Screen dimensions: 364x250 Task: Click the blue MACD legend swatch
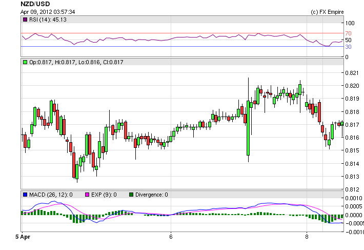tap(25, 195)
